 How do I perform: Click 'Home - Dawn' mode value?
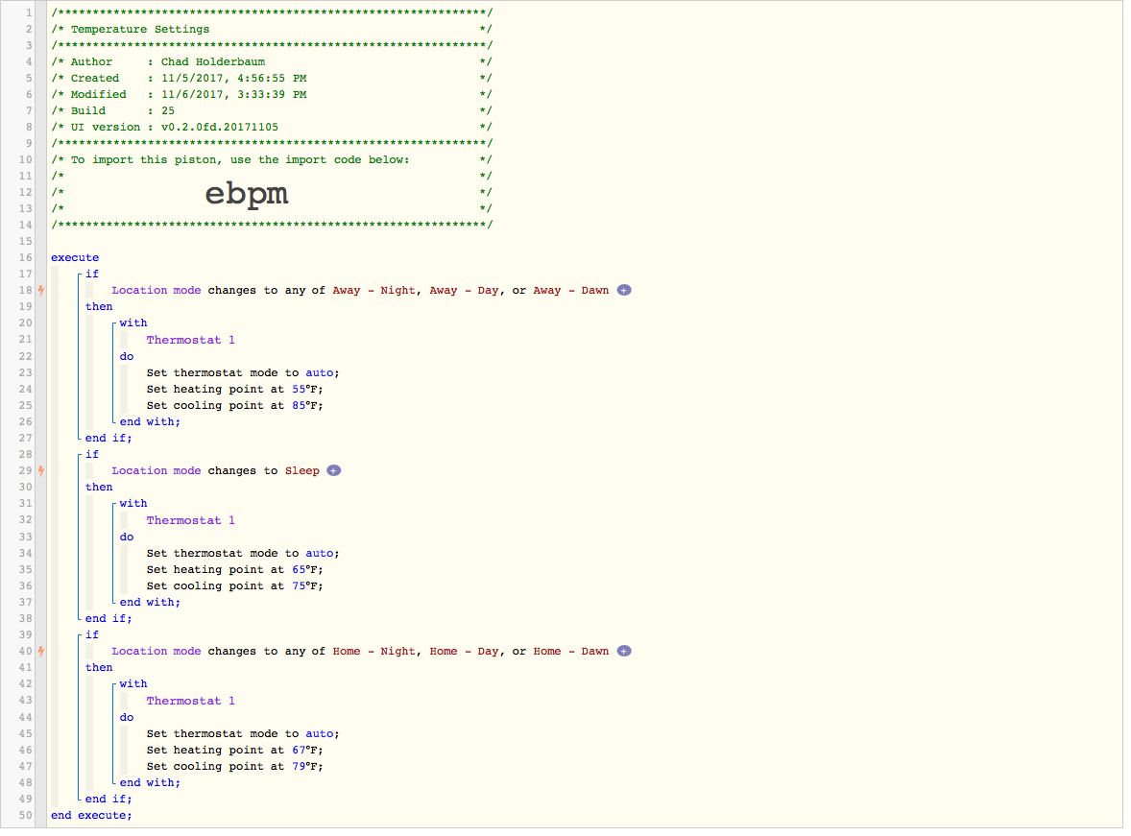tap(570, 651)
